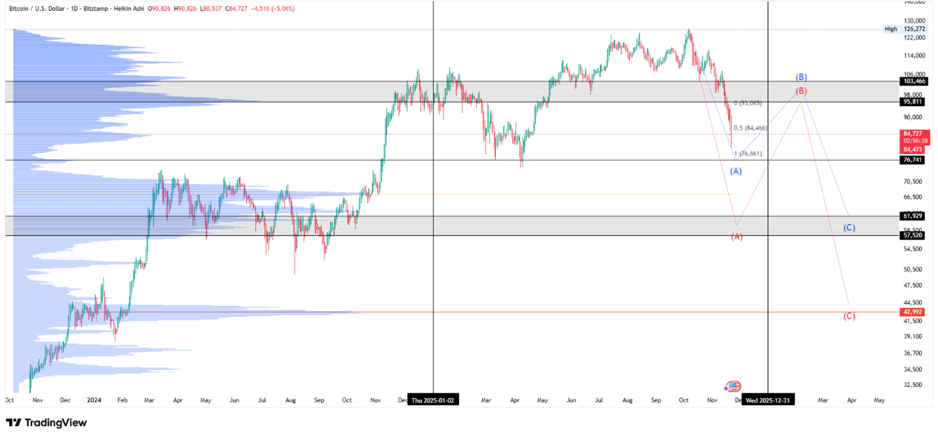Click the 103,466 price label
This screenshot has width=938, height=438.
[913, 81]
